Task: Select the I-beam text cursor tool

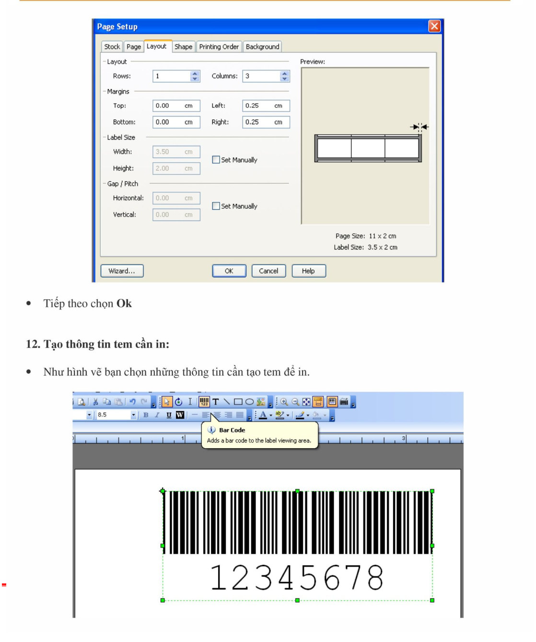Action: pyautogui.click(x=190, y=402)
